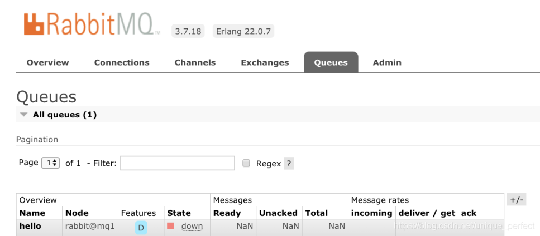540x236 pixels.
Task: Switch to the Admin tab
Action: [x=387, y=62]
